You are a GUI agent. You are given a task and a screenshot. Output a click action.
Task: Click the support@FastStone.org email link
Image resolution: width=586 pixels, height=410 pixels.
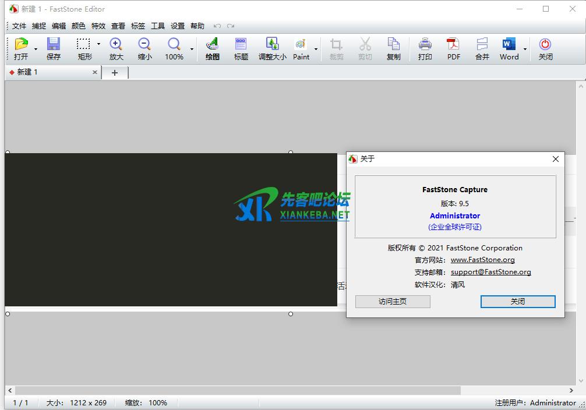point(490,272)
